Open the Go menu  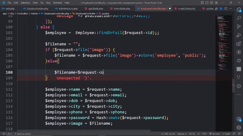click(42, 3)
